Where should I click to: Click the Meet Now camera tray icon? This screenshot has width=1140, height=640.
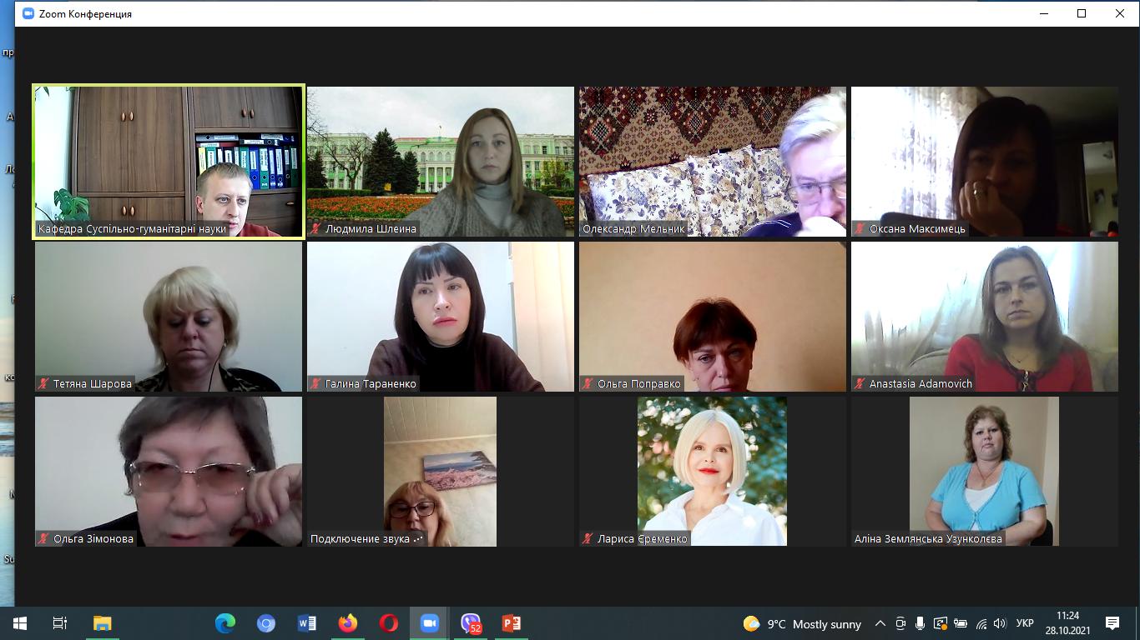[x=900, y=623]
